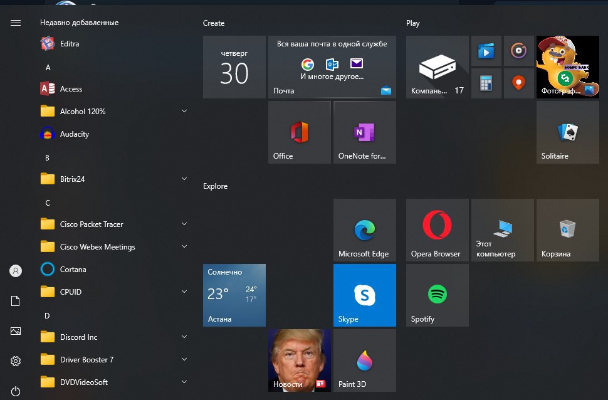608x400 pixels.
Task: Expand the Alcohol 120% folder
Action: click(x=114, y=112)
